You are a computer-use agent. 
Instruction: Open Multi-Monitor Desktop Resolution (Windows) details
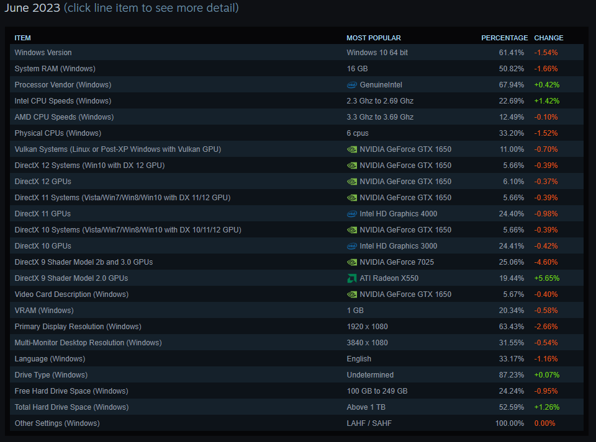click(x=297, y=343)
